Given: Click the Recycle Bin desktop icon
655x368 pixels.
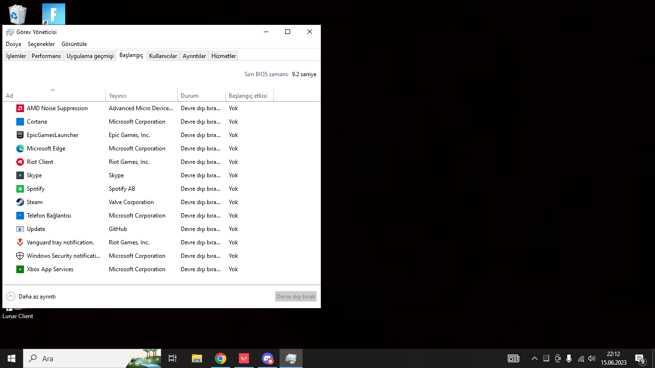Looking at the screenshot, I should (18, 14).
